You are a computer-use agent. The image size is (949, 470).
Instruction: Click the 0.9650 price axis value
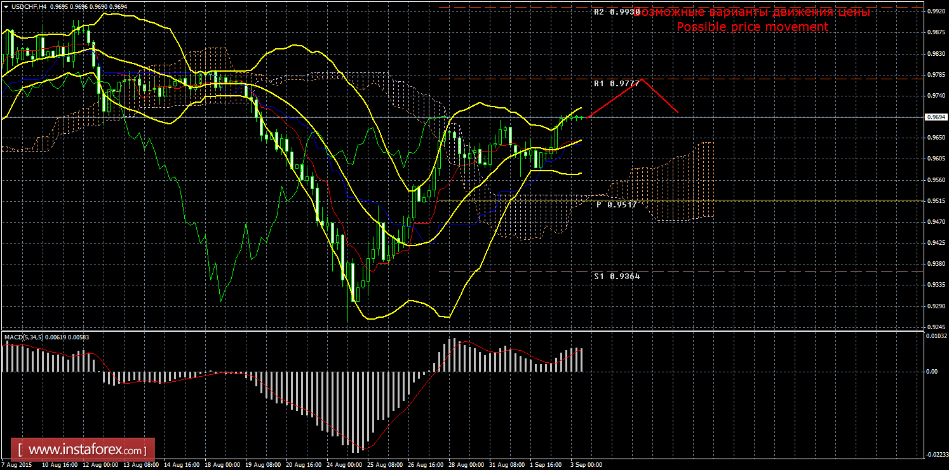click(936, 138)
